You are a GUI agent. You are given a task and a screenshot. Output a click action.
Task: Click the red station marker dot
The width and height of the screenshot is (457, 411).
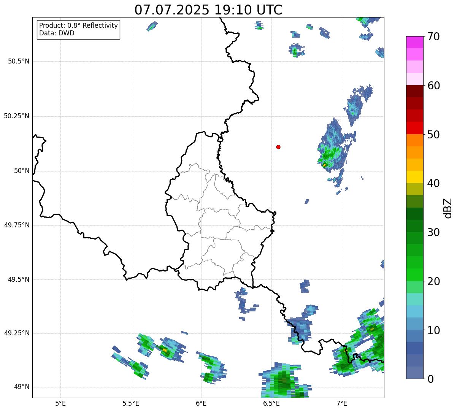[x=278, y=147]
